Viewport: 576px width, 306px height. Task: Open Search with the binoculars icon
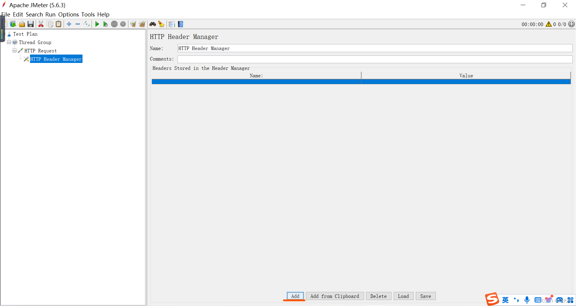pos(153,24)
